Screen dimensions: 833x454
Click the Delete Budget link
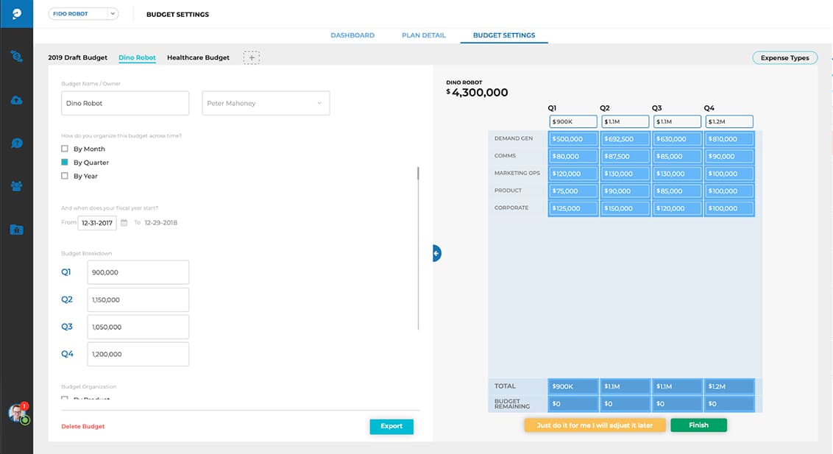(82, 427)
